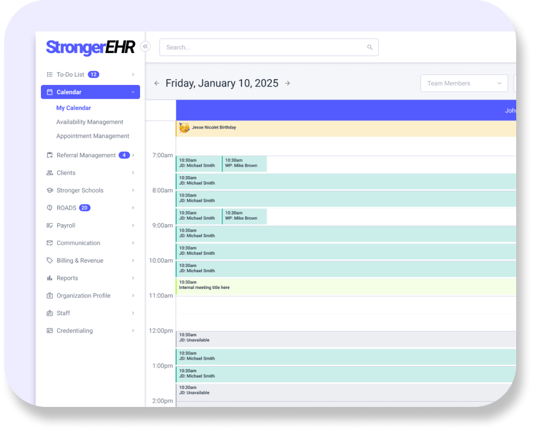
Task: Click the search magnifier icon
Action: pyautogui.click(x=370, y=47)
